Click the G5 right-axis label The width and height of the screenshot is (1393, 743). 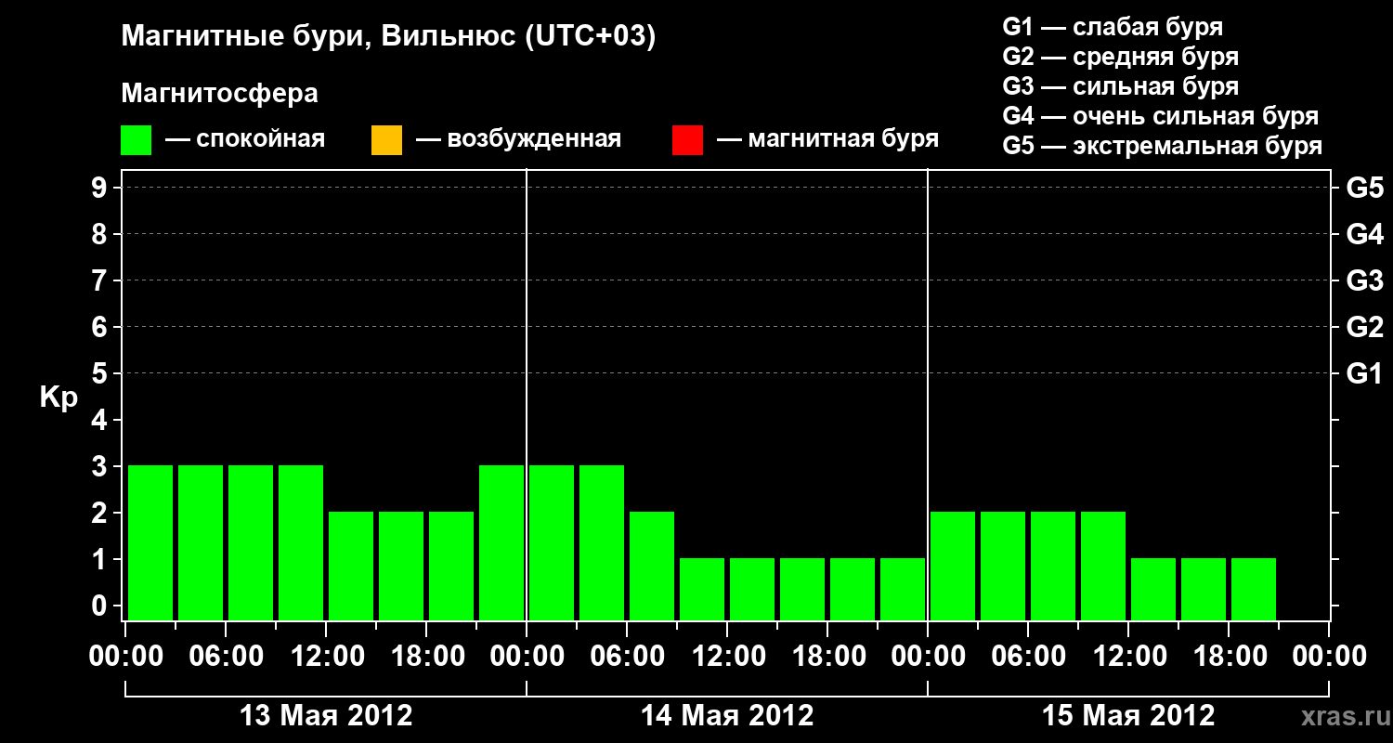pyautogui.click(x=1364, y=188)
